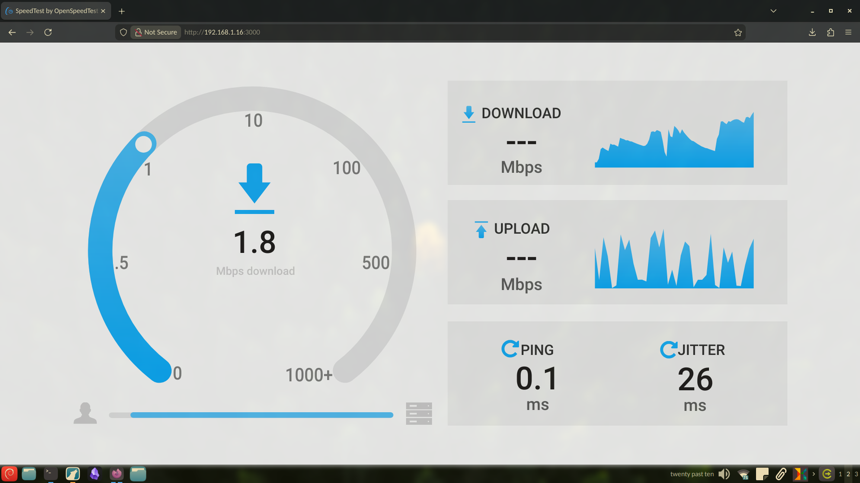Select the user silhouette icon below the gauge
Image resolution: width=860 pixels, height=483 pixels.
[85, 413]
